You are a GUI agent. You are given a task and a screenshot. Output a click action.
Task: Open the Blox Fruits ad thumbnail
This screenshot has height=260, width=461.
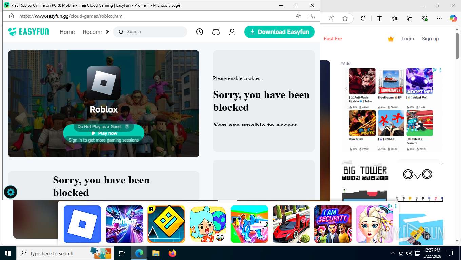[362, 123]
